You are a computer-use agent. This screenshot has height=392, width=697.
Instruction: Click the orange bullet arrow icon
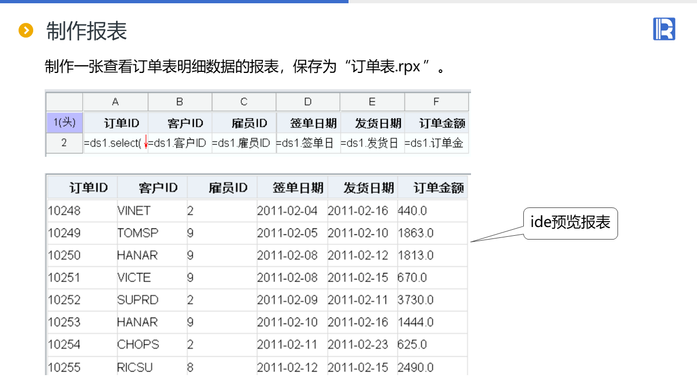click(x=26, y=31)
